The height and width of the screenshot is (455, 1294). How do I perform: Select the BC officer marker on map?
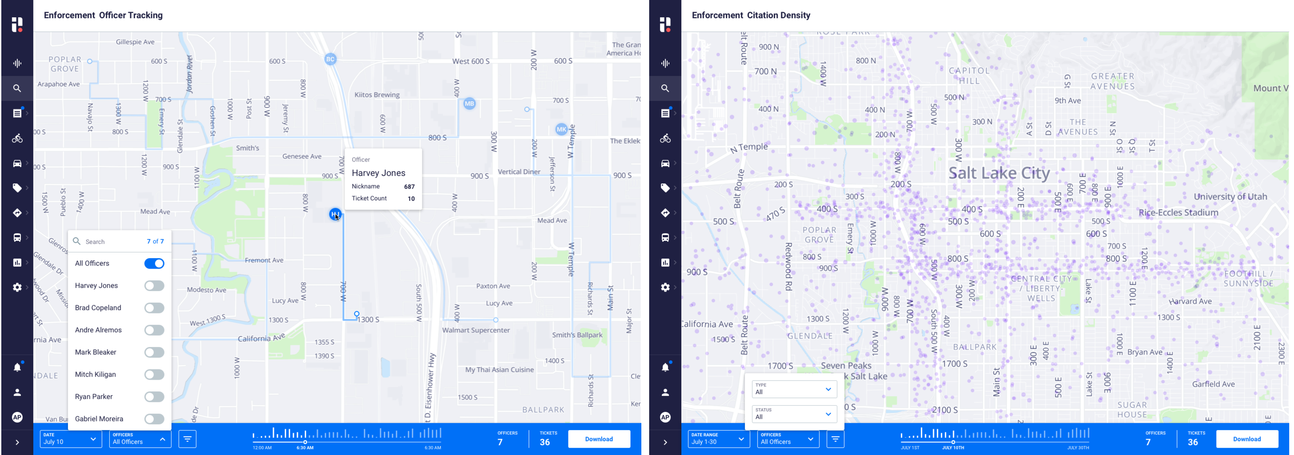click(x=330, y=59)
